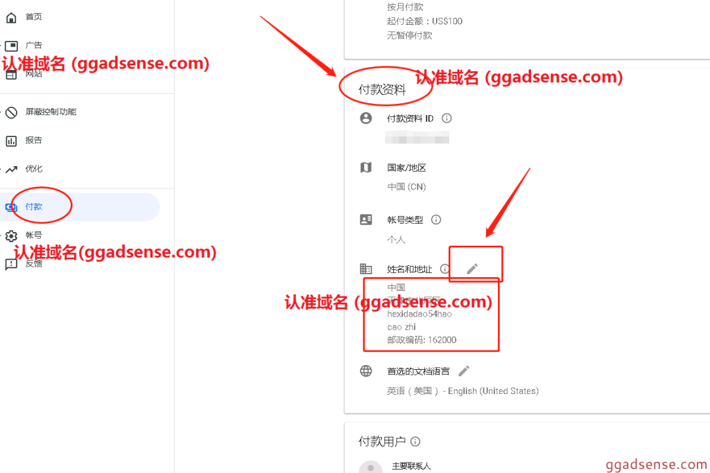
Task: Select the 广告 ads icon
Action: 11,46
